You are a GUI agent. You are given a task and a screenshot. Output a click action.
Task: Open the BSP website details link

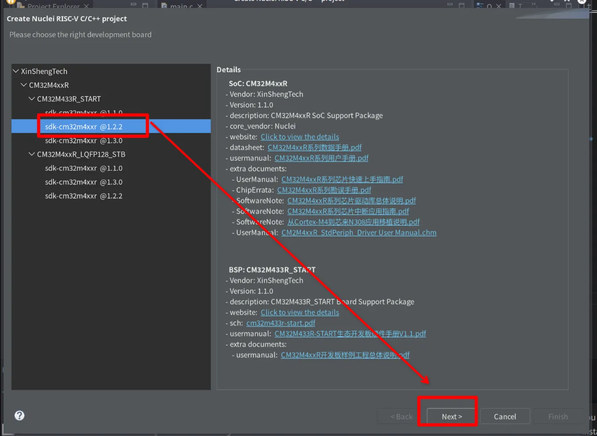300,313
